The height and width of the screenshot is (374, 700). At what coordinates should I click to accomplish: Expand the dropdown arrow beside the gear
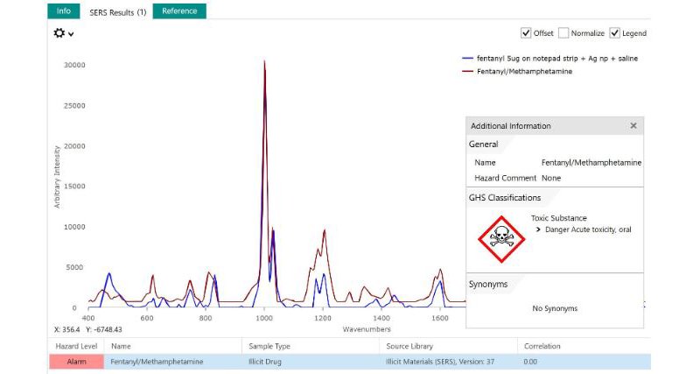click(x=71, y=34)
